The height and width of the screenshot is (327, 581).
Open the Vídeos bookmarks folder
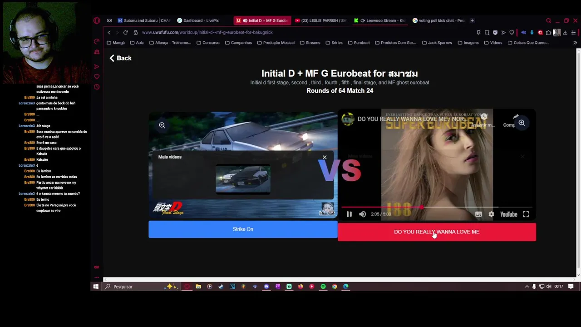492,43
